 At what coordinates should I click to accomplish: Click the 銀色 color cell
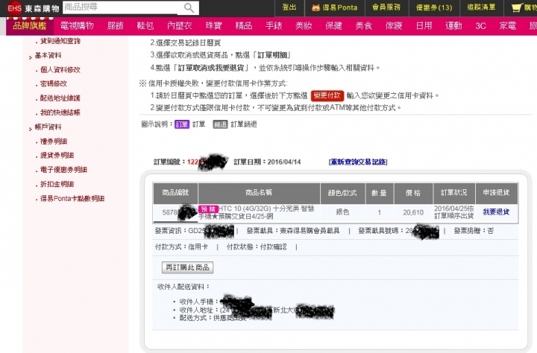(342, 212)
